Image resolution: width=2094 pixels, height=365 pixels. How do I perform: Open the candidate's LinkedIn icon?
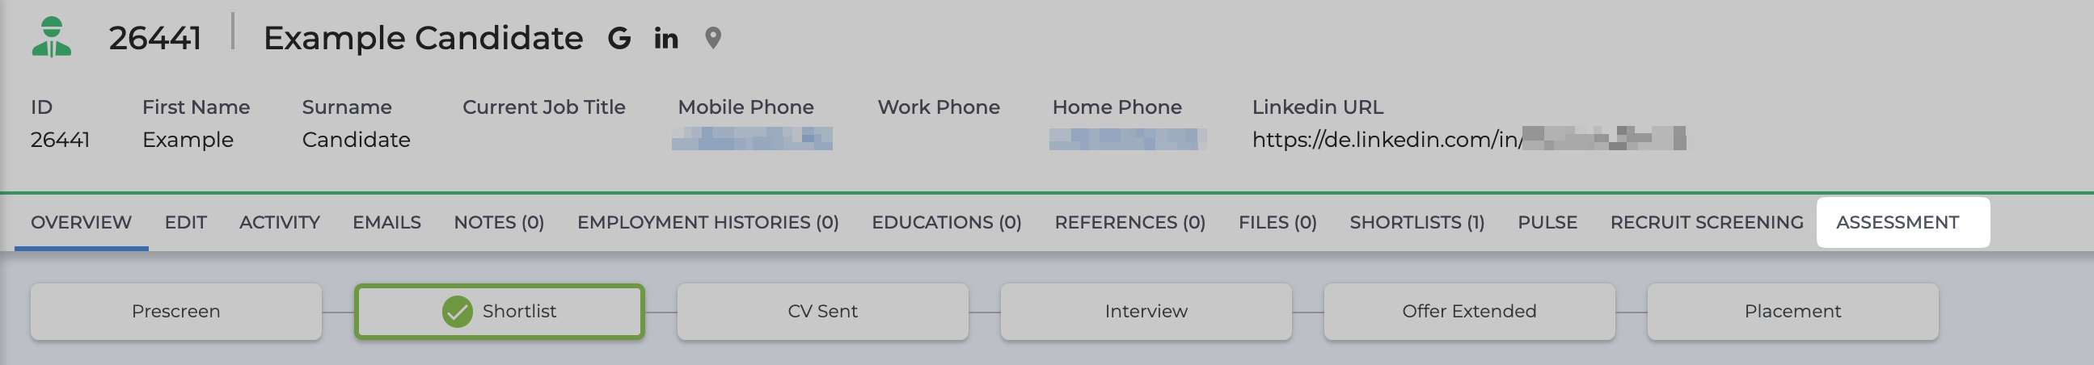[x=665, y=38]
